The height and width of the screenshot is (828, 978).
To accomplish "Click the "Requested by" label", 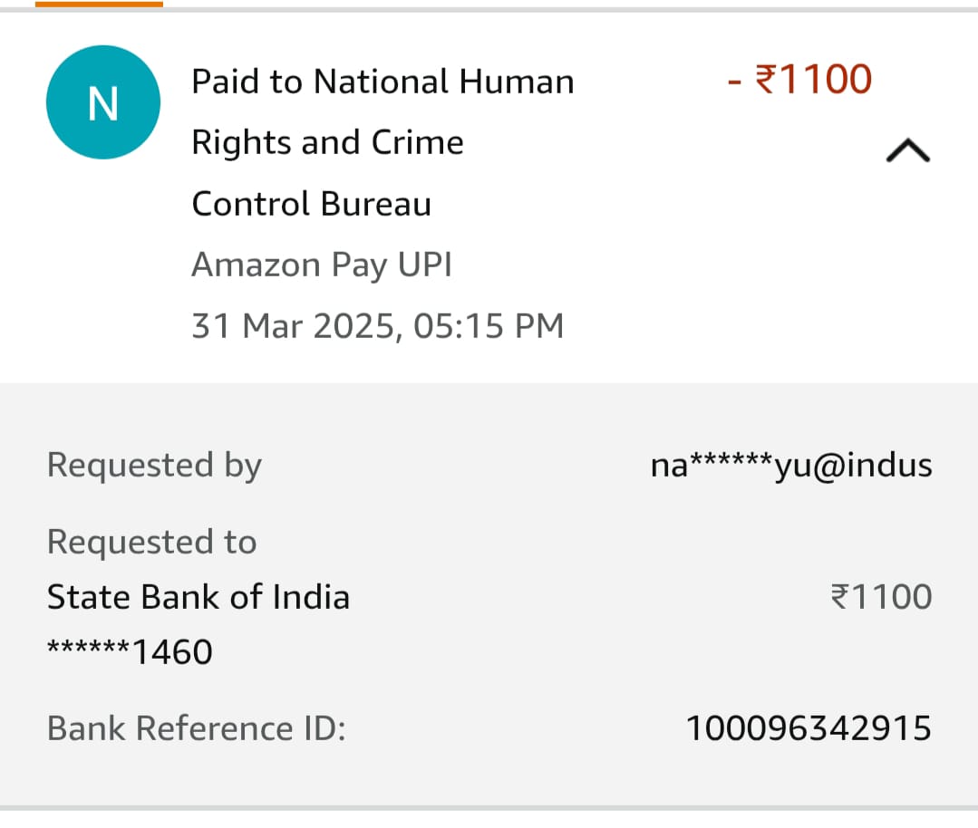I will [x=154, y=465].
